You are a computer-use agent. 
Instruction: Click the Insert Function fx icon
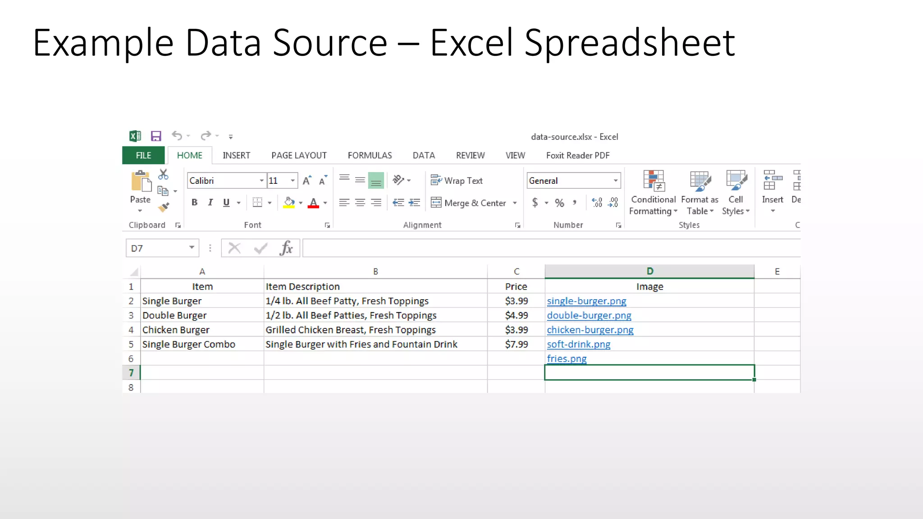(286, 248)
